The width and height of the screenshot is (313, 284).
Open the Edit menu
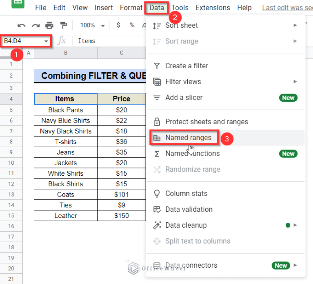coord(59,8)
